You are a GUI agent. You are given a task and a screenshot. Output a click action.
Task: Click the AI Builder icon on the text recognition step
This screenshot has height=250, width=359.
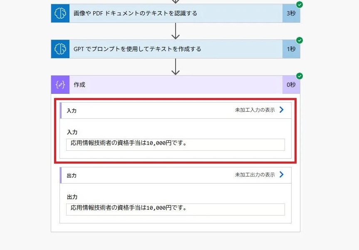pos(60,13)
